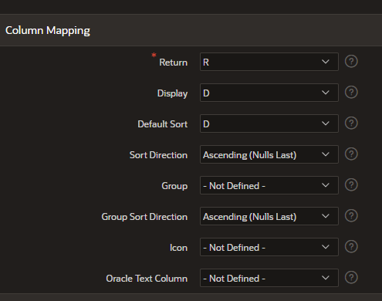Open the Return column dropdown
The width and height of the screenshot is (382, 301).
coord(269,62)
